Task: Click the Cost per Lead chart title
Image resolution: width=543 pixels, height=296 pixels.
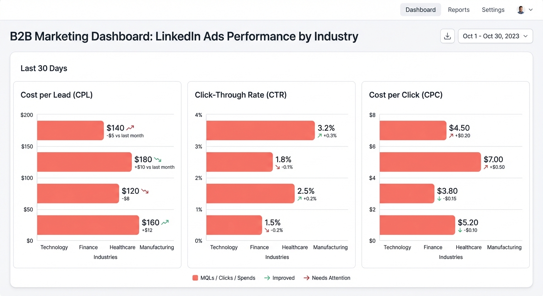Action: coord(56,94)
